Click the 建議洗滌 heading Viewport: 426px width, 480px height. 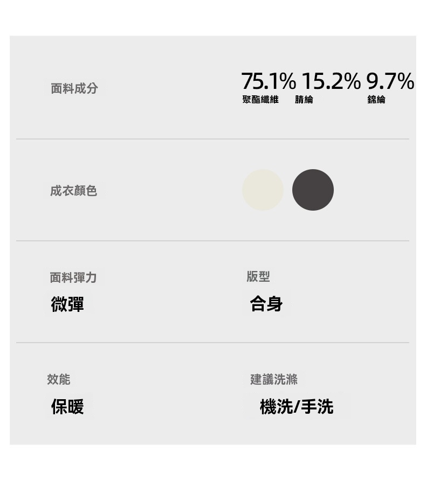point(274,379)
